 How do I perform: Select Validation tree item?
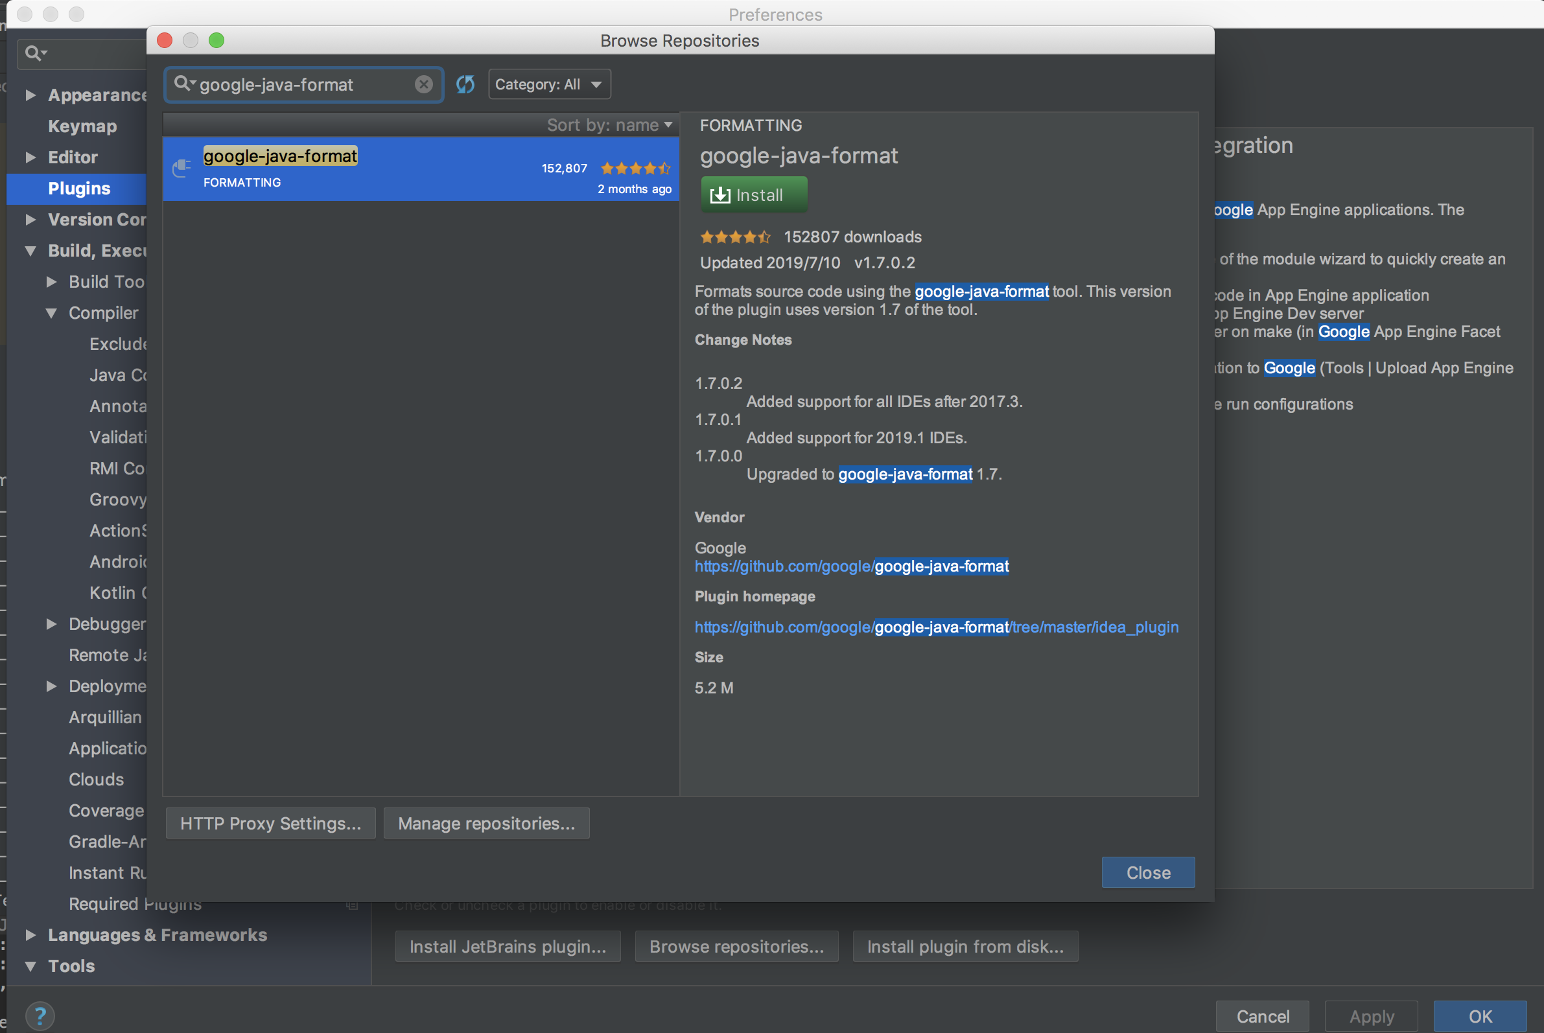(x=117, y=437)
